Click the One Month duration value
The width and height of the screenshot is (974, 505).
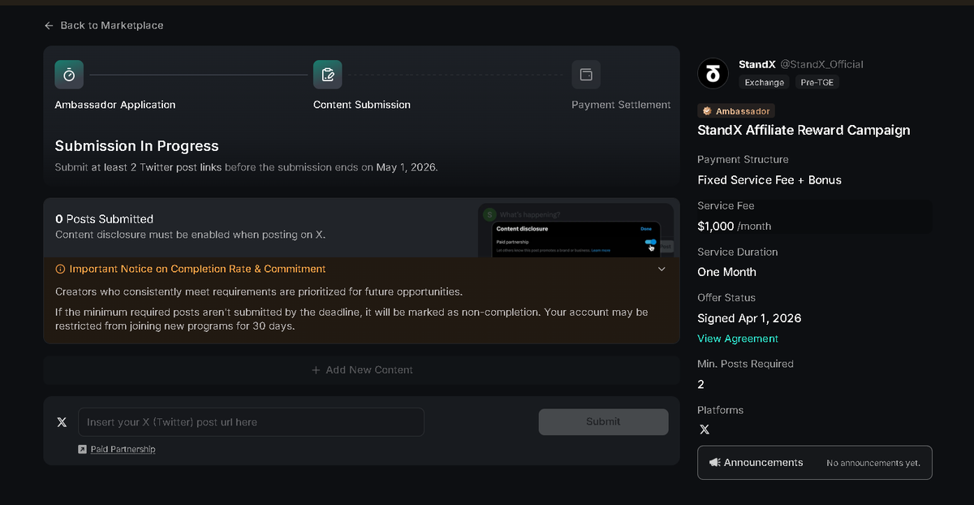(726, 272)
